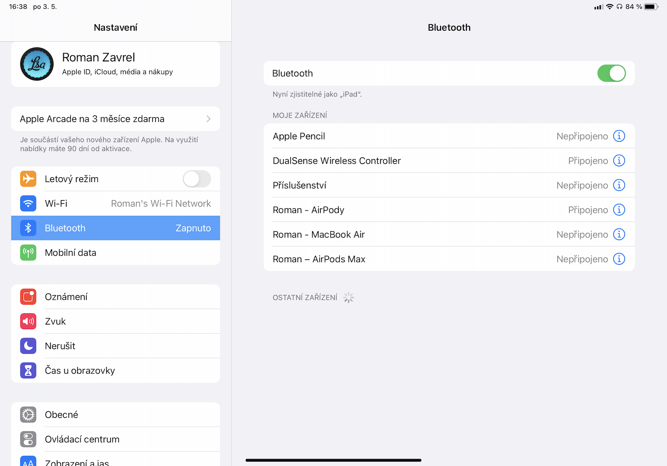Image resolution: width=667 pixels, height=466 pixels.
Task: Open Čas u obrazovky settings
Action: tap(80, 371)
